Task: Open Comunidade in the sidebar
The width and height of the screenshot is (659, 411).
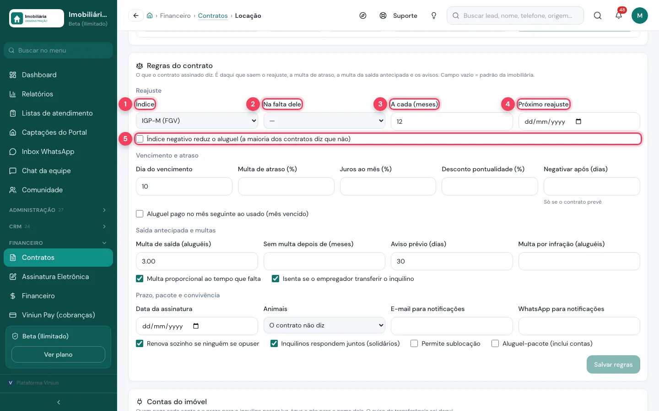Action: (59, 190)
